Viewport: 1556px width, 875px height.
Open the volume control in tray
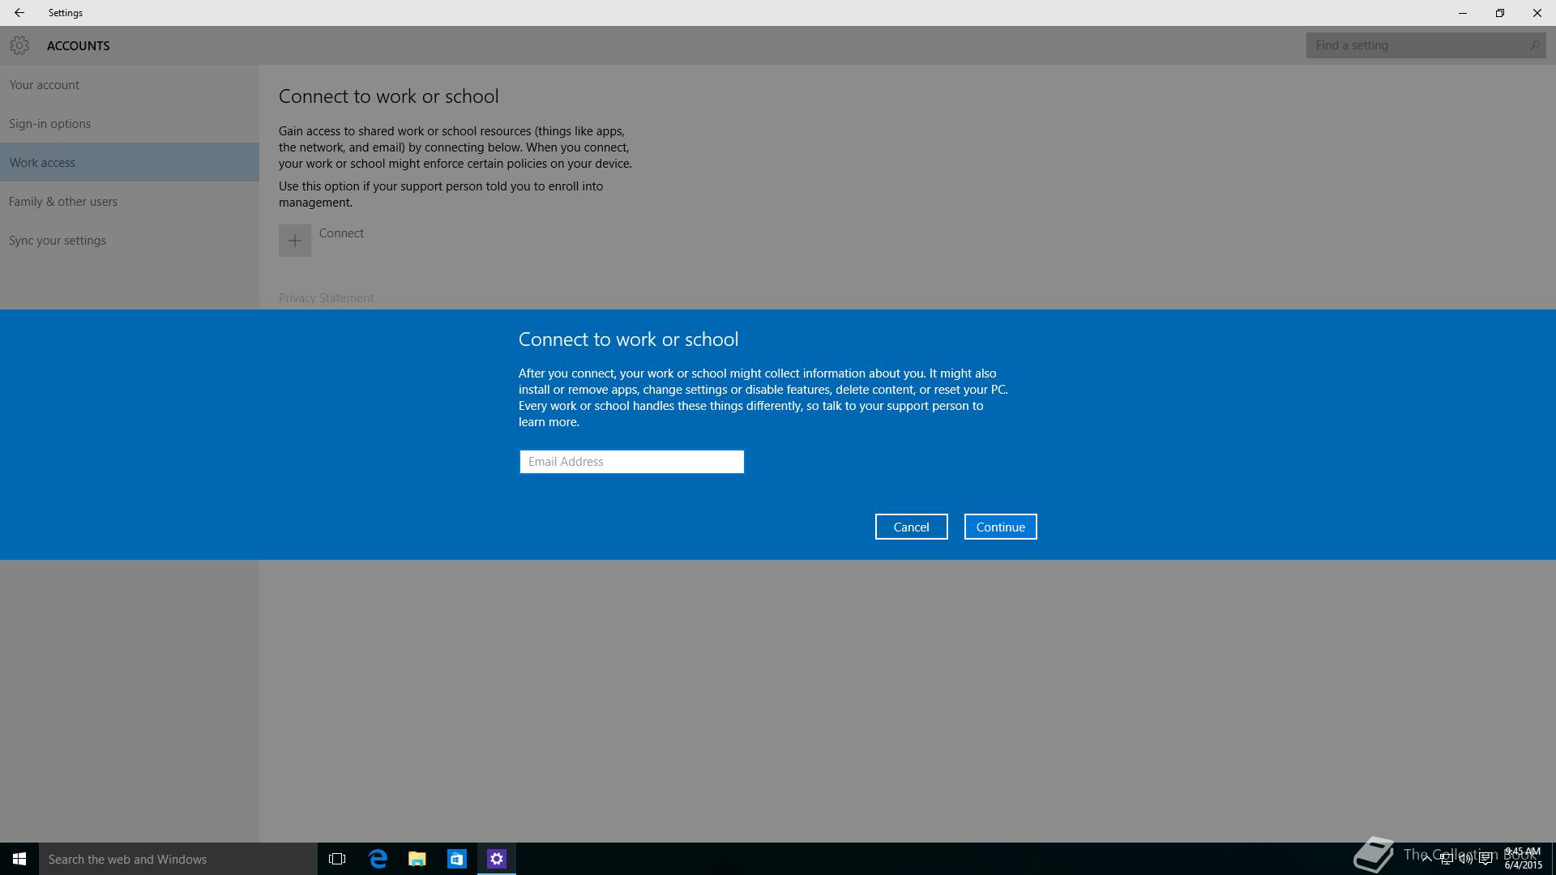pyautogui.click(x=1465, y=859)
